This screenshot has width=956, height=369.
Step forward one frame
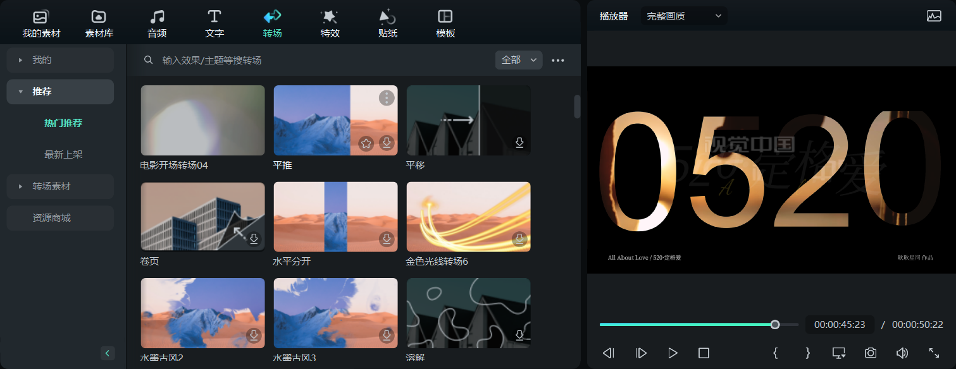641,353
